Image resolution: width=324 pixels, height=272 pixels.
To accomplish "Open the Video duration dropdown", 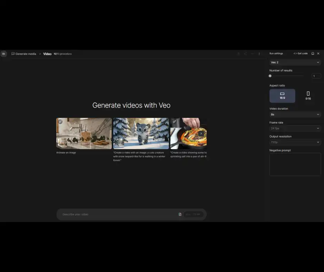I will click(295, 114).
